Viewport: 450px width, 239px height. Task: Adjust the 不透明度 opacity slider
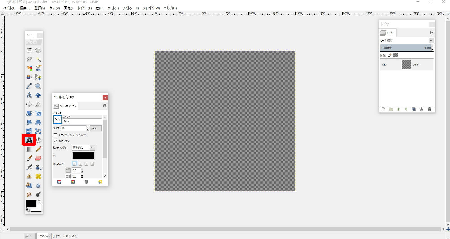tap(406, 48)
